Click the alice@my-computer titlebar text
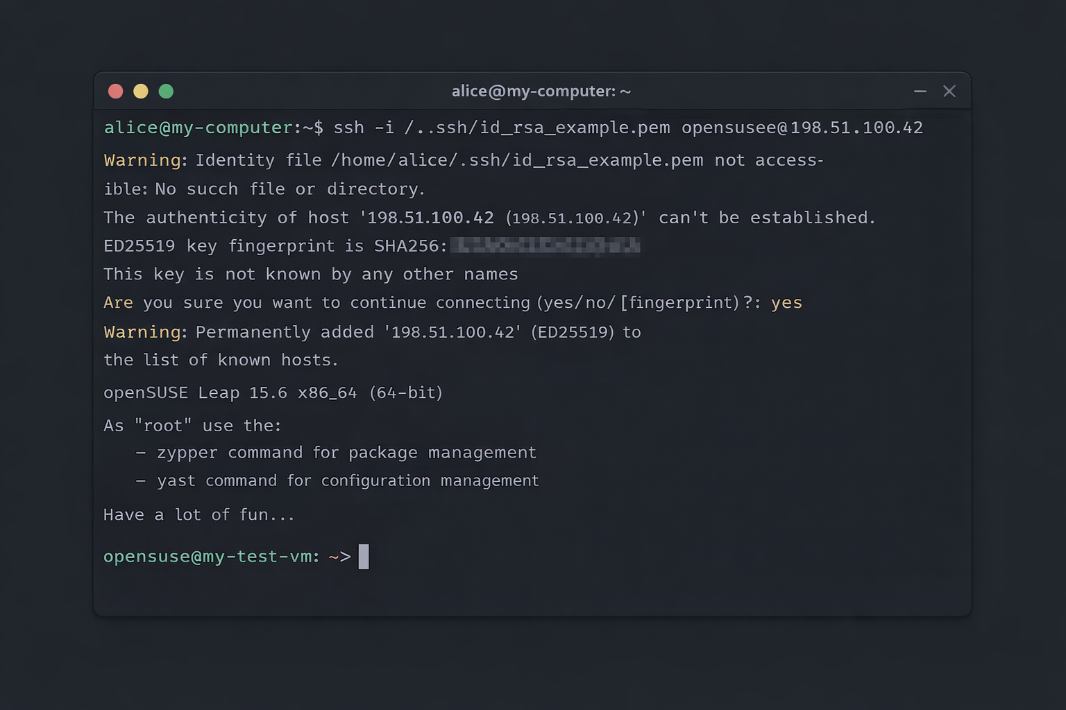This screenshot has width=1066, height=710. pyautogui.click(x=541, y=91)
